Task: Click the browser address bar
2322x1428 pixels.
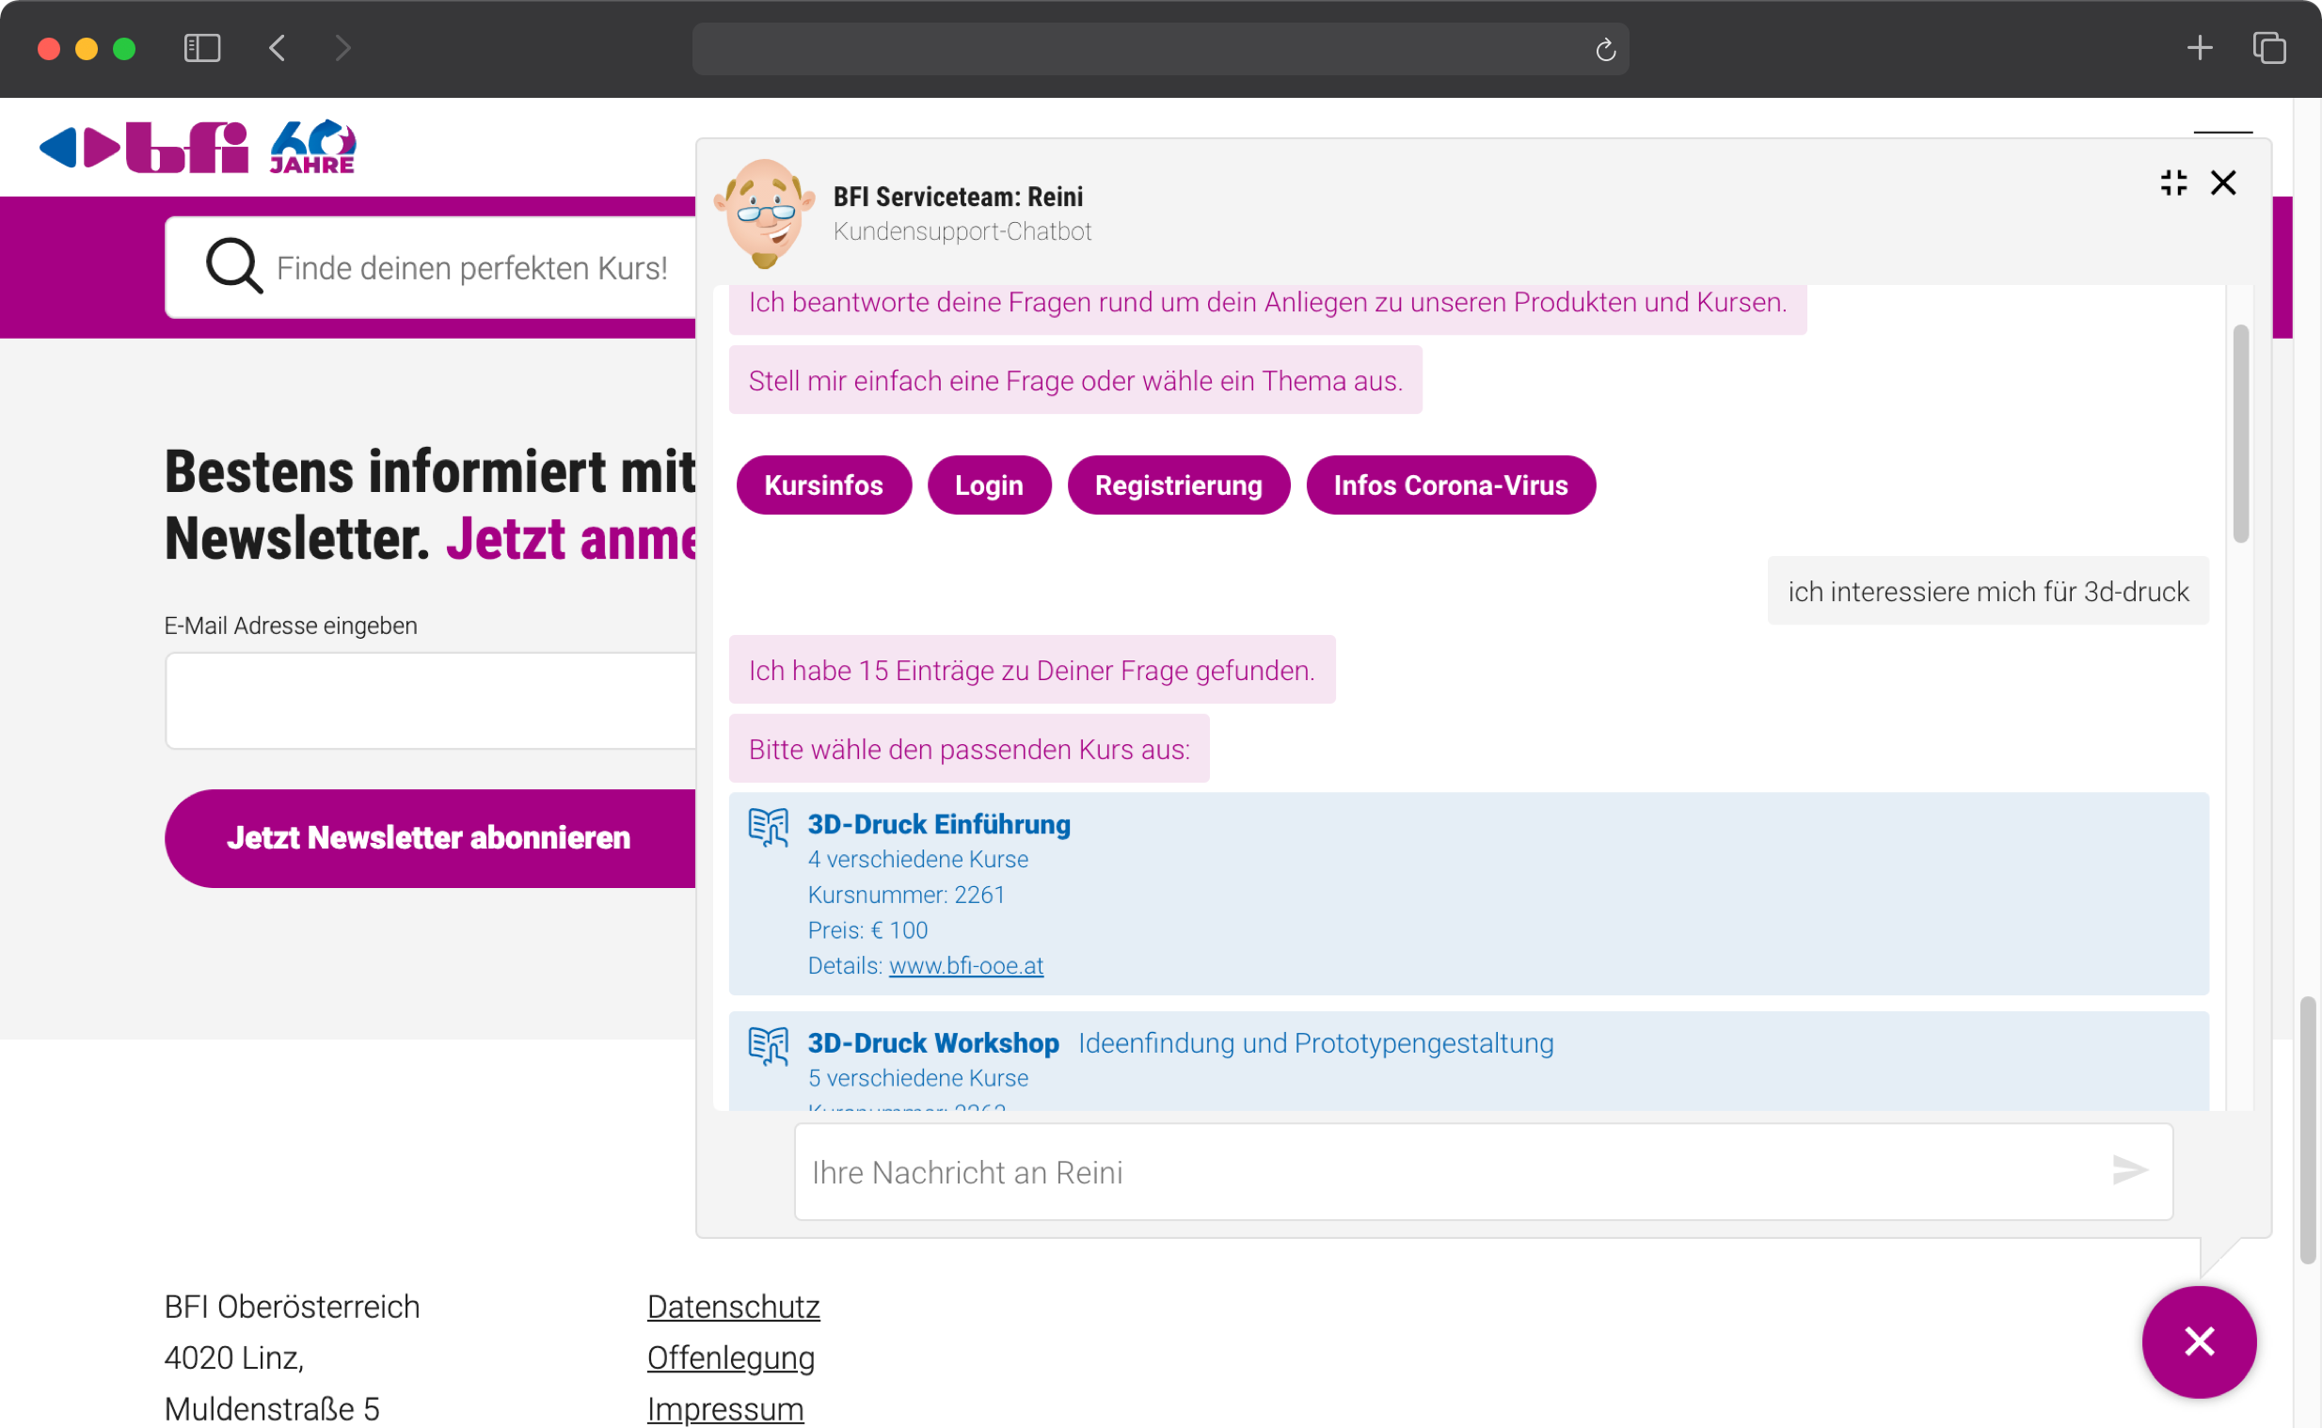Action: (1159, 49)
